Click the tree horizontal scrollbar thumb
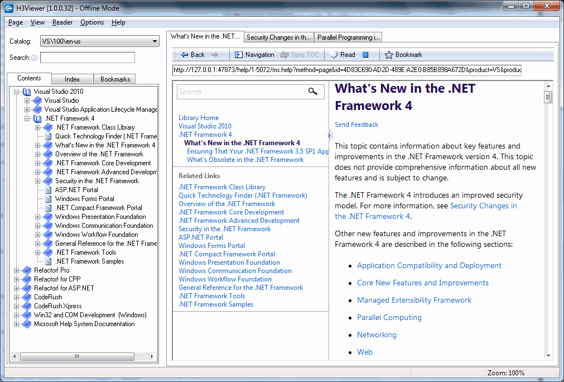 [x=77, y=356]
